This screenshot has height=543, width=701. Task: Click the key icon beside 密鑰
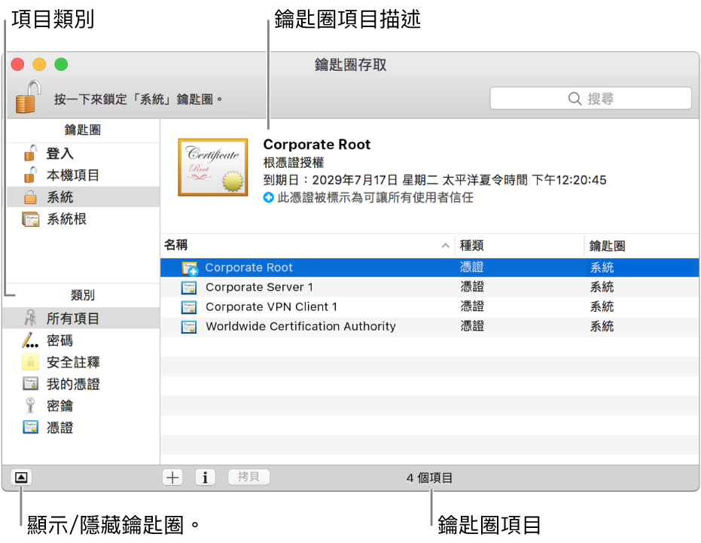point(30,405)
